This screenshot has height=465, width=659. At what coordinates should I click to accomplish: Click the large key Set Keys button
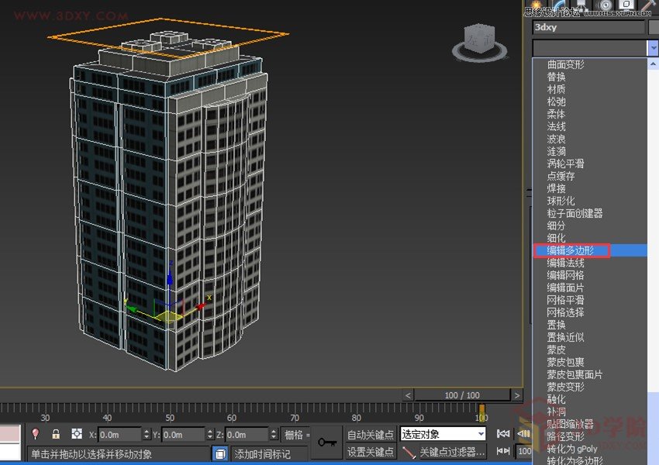[327, 442]
